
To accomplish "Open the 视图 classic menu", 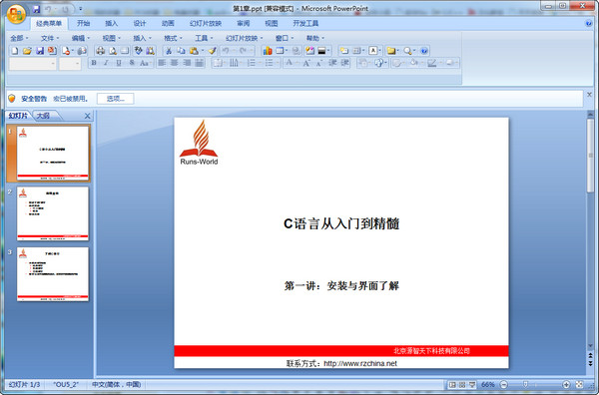I will click(111, 38).
